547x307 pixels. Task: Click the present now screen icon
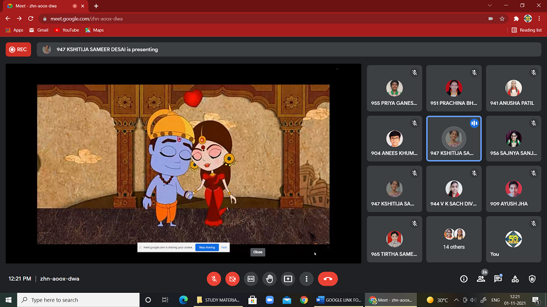288,279
